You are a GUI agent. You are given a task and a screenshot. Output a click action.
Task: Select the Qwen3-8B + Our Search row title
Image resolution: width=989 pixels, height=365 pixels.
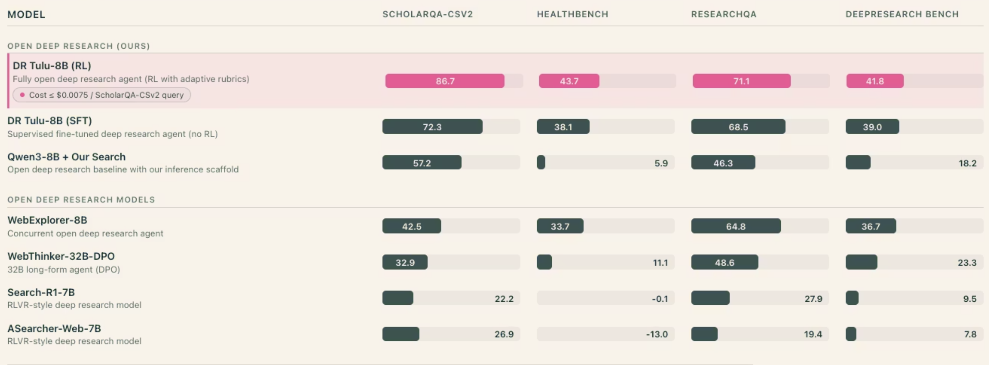click(x=66, y=156)
